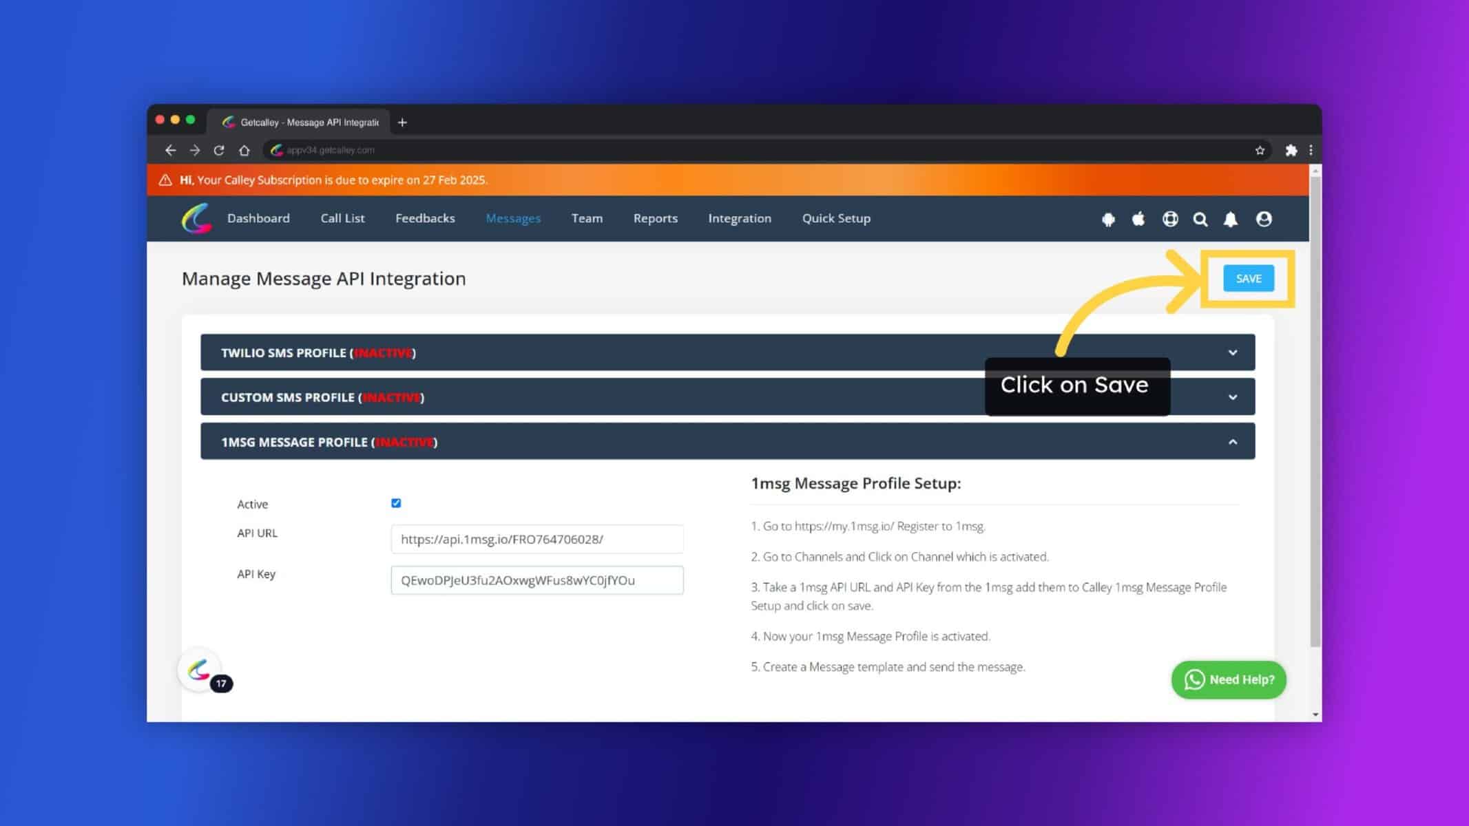Screen dimensions: 1469x826
Task: Open the user account profile icon
Action: coord(1264,219)
